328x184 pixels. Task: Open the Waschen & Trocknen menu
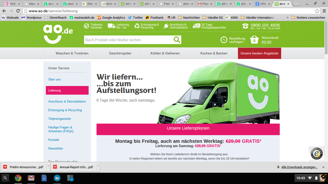pos(72,53)
